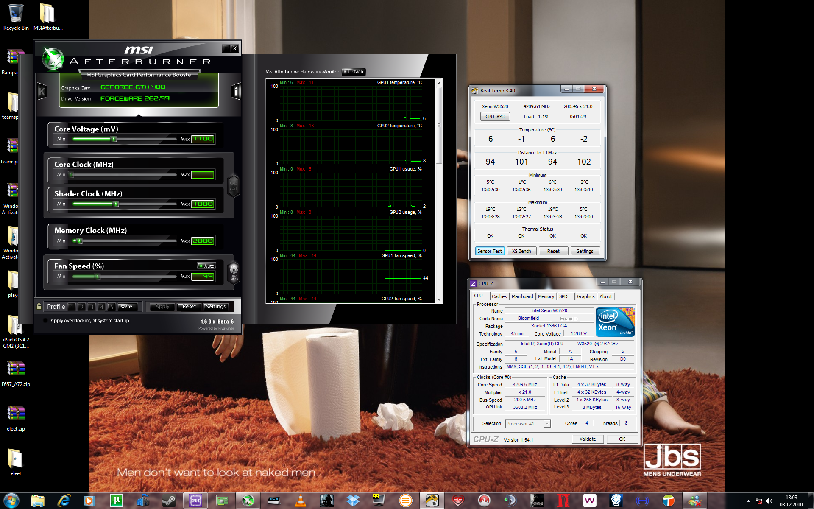Image resolution: width=814 pixels, height=509 pixels.
Task: Click the Memory Clock slider handle
Action: point(79,241)
